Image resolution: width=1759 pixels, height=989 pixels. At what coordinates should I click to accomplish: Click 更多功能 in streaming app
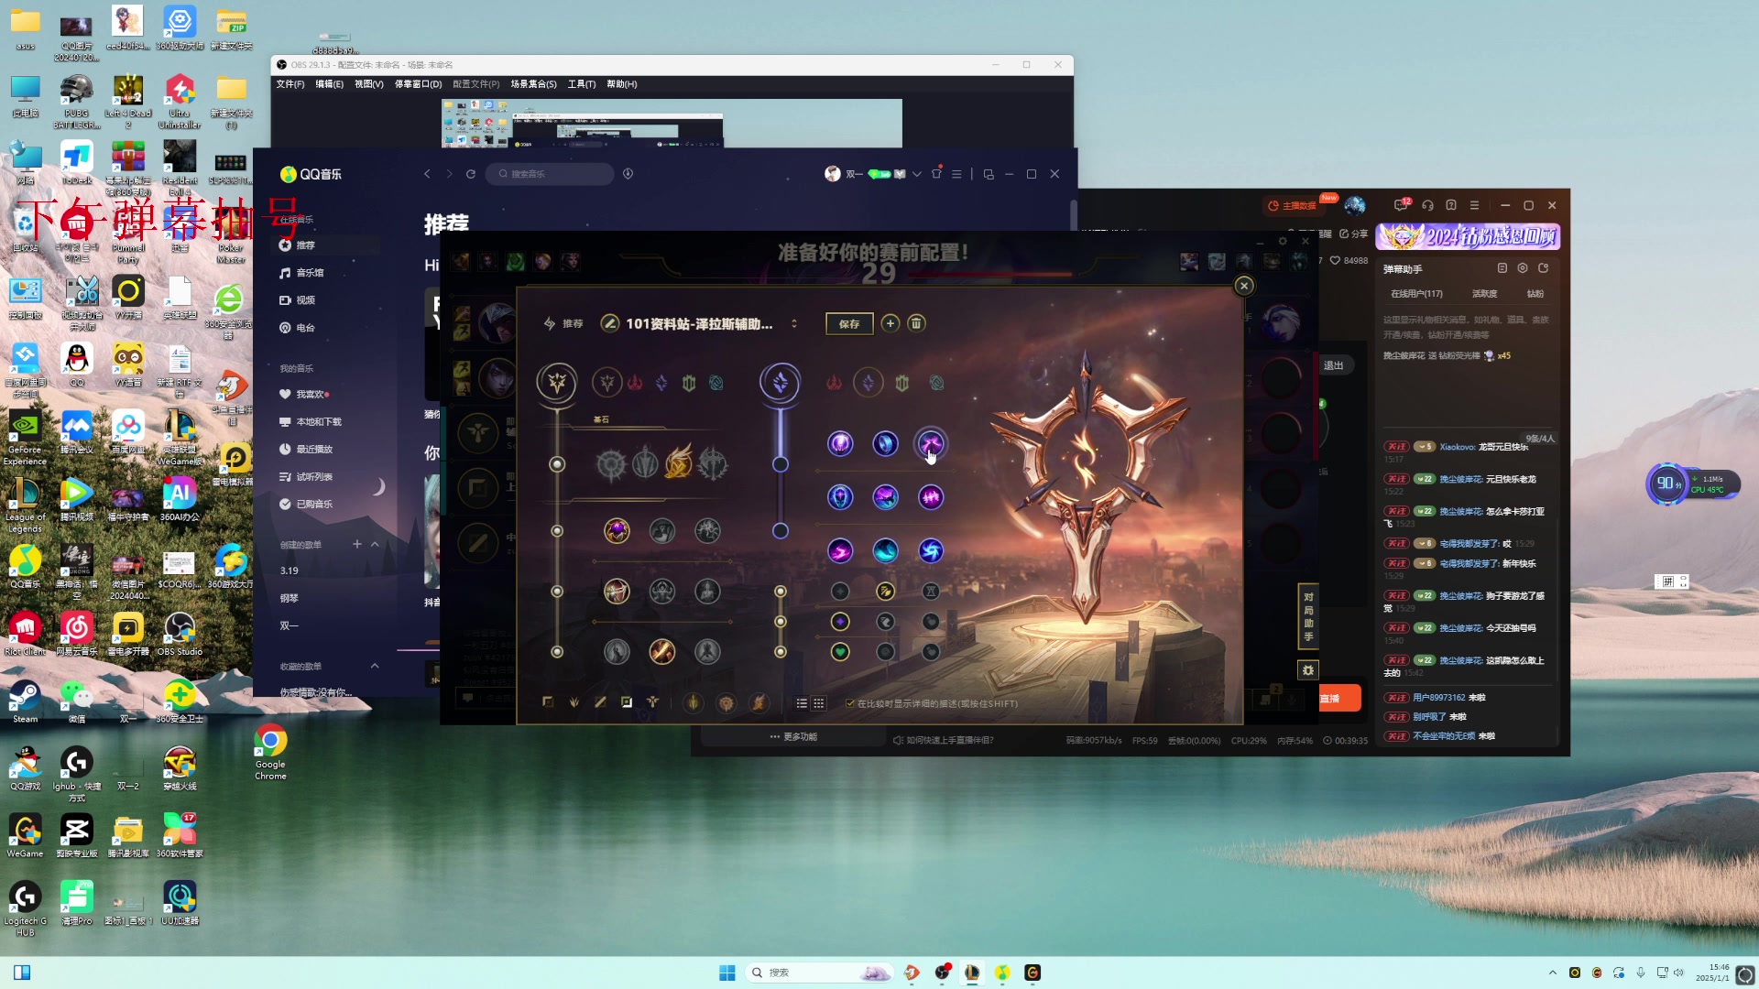(x=794, y=737)
